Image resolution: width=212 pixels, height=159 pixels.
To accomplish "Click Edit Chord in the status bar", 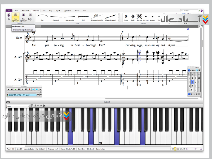I will 90,149.
